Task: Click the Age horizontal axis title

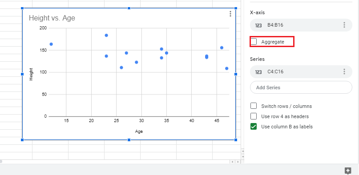Action: point(139,131)
